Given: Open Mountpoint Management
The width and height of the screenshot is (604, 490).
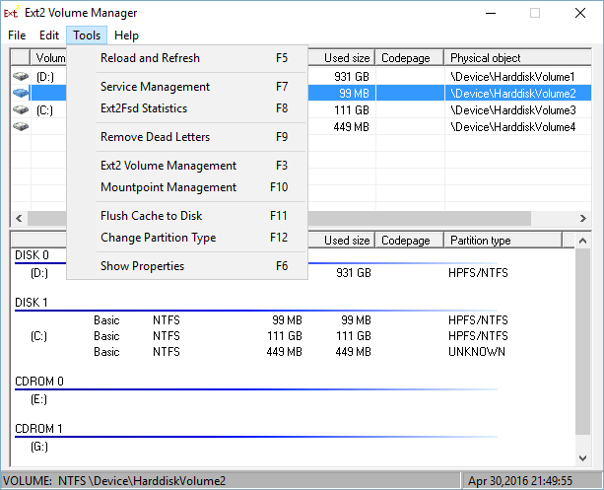Looking at the screenshot, I should click(187, 187).
